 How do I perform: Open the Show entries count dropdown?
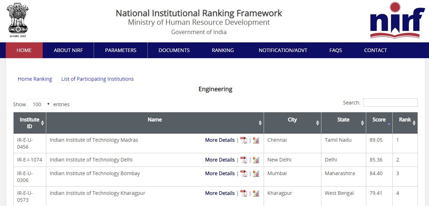click(x=40, y=104)
